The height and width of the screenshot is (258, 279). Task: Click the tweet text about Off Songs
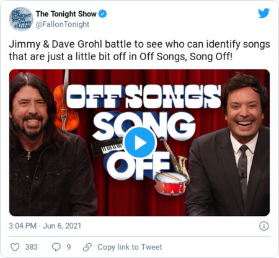point(139,50)
